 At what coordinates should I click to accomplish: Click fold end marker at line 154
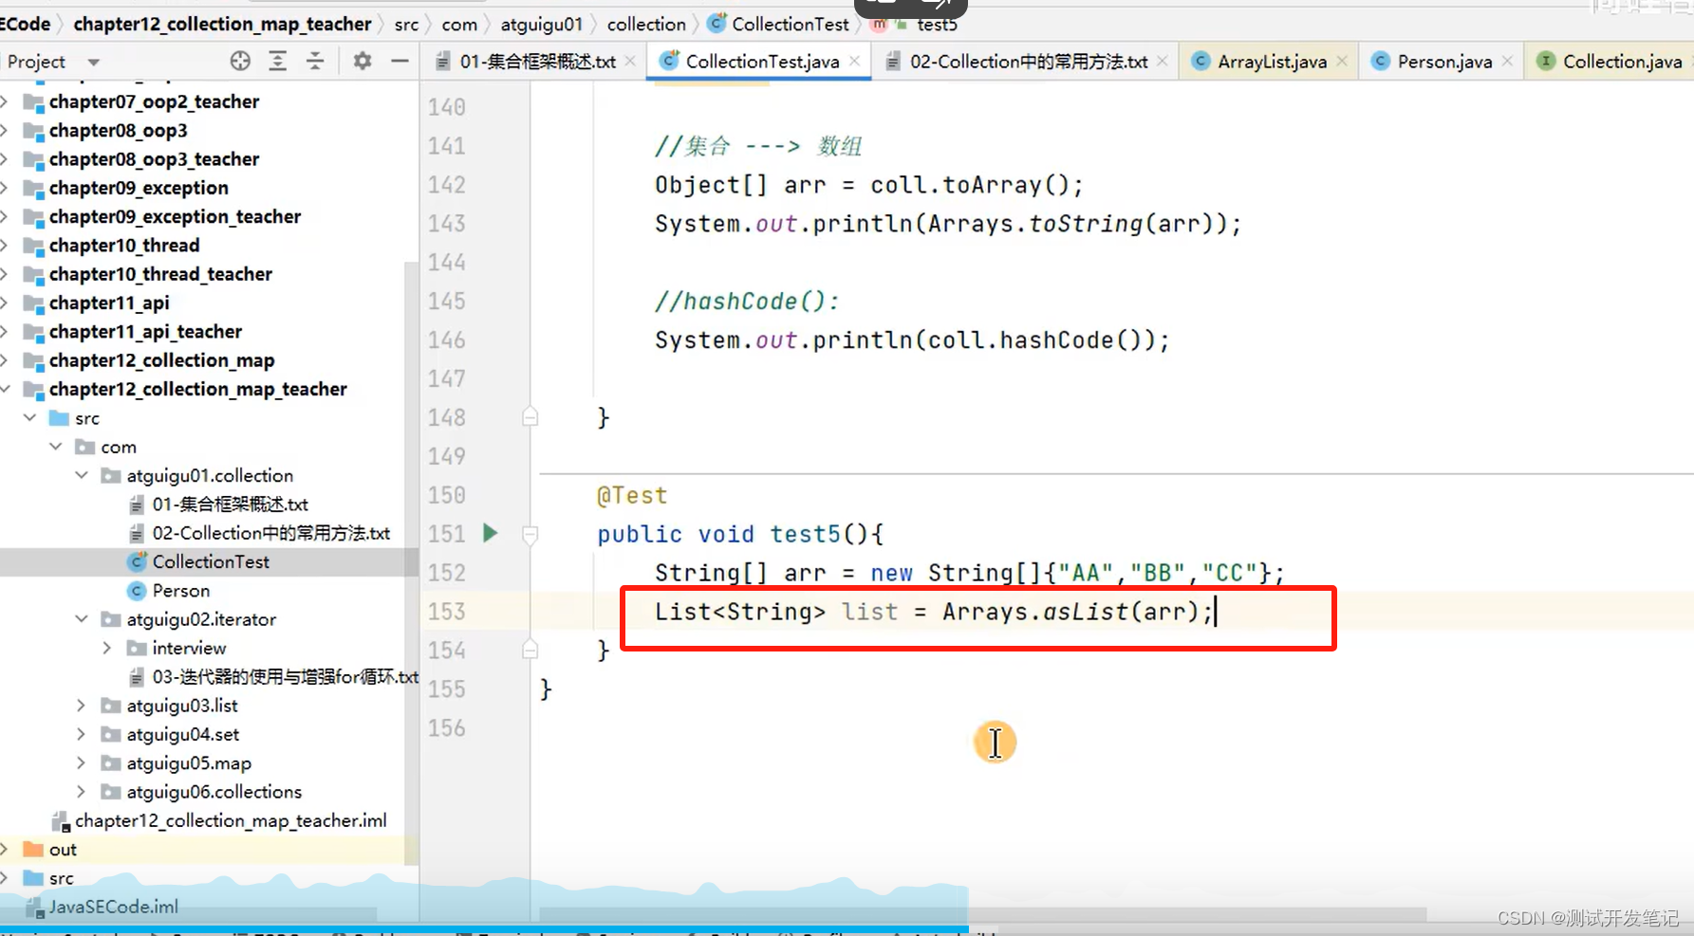tap(531, 650)
